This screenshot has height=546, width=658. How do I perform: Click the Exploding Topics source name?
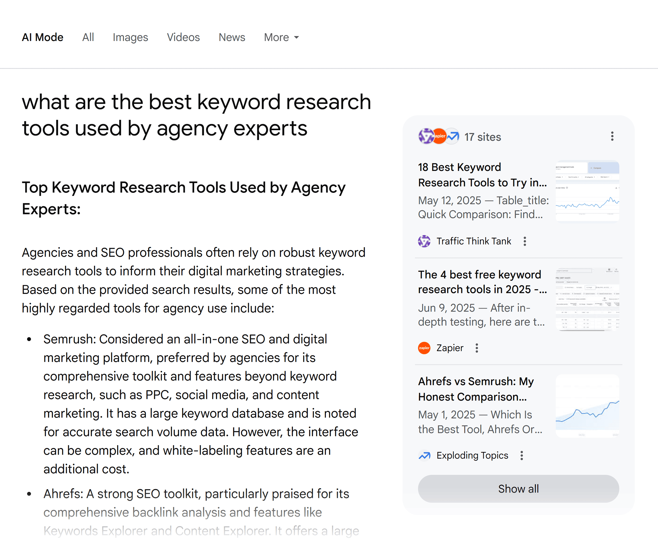(472, 455)
